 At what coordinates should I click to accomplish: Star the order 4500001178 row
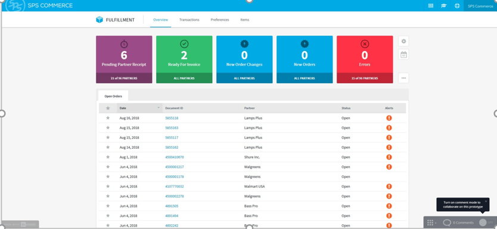pyautogui.click(x=108, y=177)
